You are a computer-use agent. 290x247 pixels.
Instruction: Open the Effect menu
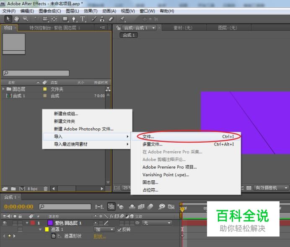click(91, 11)
